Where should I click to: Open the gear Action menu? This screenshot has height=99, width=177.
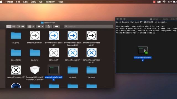point(40,26)
